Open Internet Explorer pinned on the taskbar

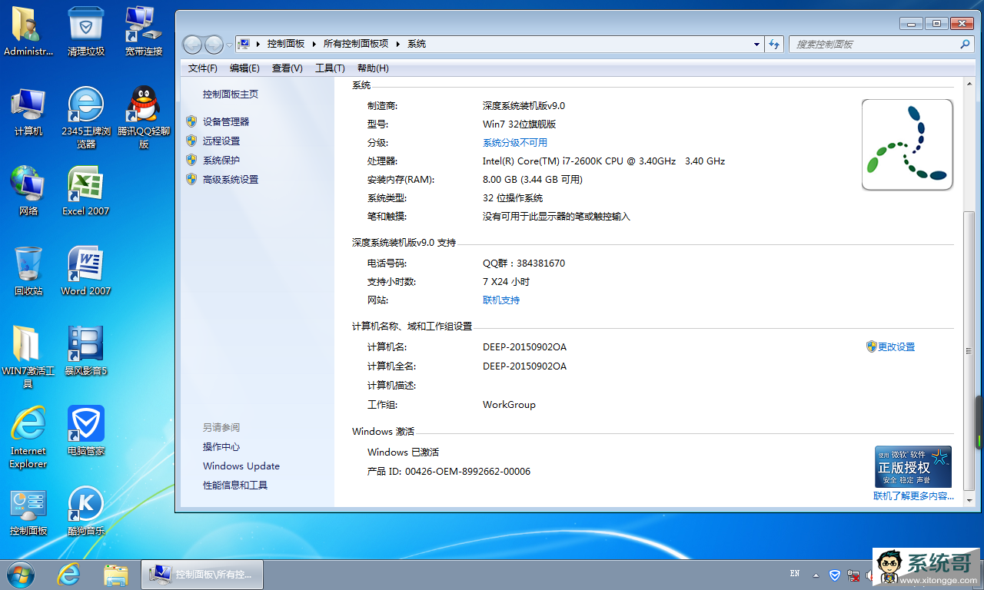click(x=69, y=574)
